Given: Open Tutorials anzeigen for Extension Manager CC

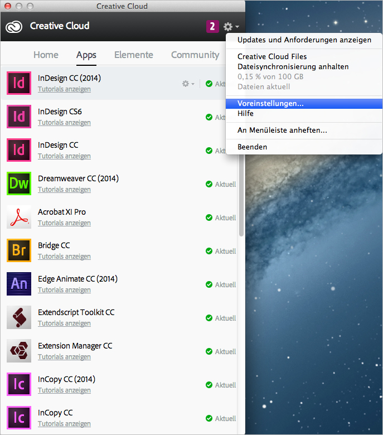Looking at the screenshot, I should 64,357.
